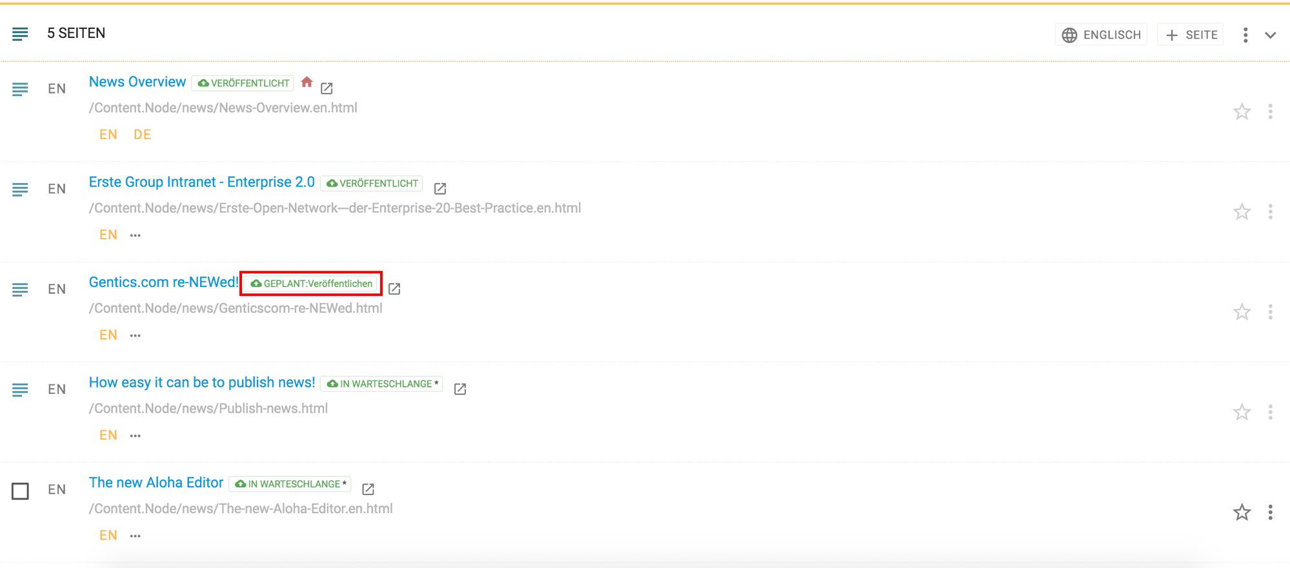Select DE language variant of News Overview
The image size is (1290, 568).
143,134
